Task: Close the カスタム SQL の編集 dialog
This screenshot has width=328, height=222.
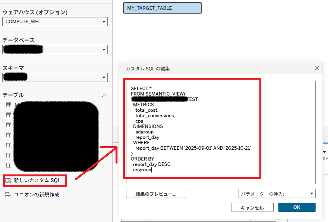Action: pyautogui.click(x=317, y=68)
